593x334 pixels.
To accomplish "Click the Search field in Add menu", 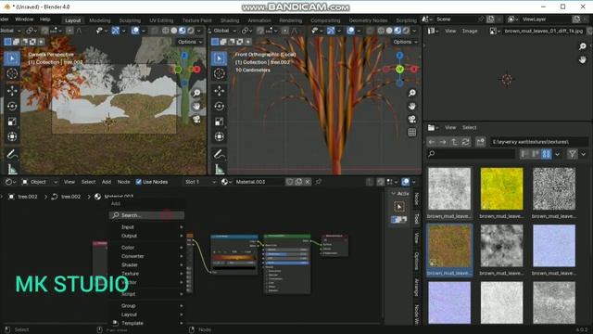I will pyautogui.click(x=147, y=215).
